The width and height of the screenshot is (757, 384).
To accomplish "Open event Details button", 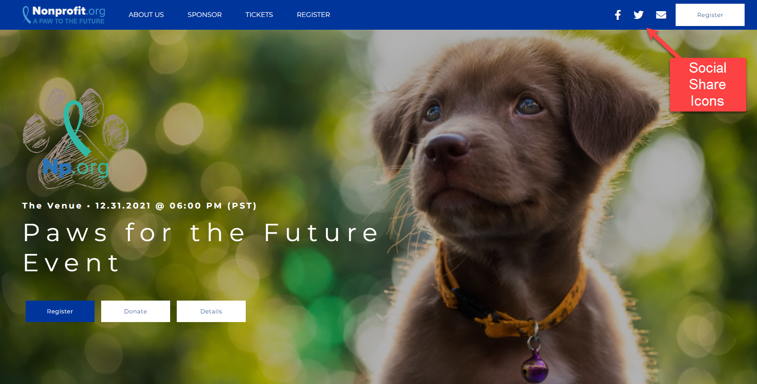I will (x=211, y=311).
